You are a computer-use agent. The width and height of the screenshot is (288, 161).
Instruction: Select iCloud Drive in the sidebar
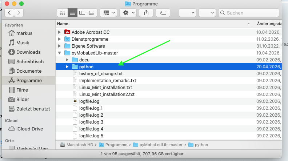[x=30, y=129]
